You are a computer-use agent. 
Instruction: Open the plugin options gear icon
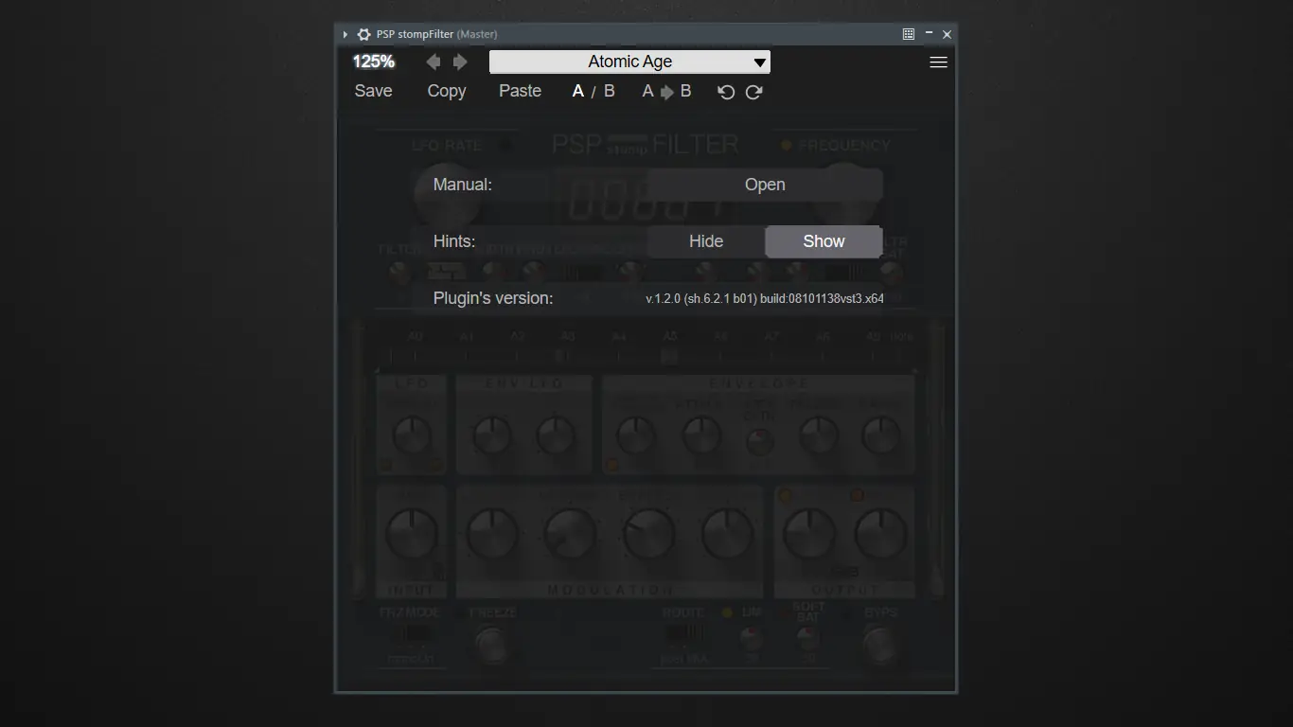[363, 34]
